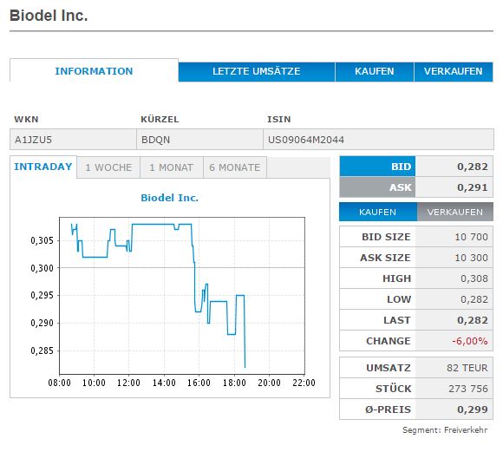Switch to LETZTE UMSÄTZE tab
Screen dimensions: 503x452
coord(257,71)
